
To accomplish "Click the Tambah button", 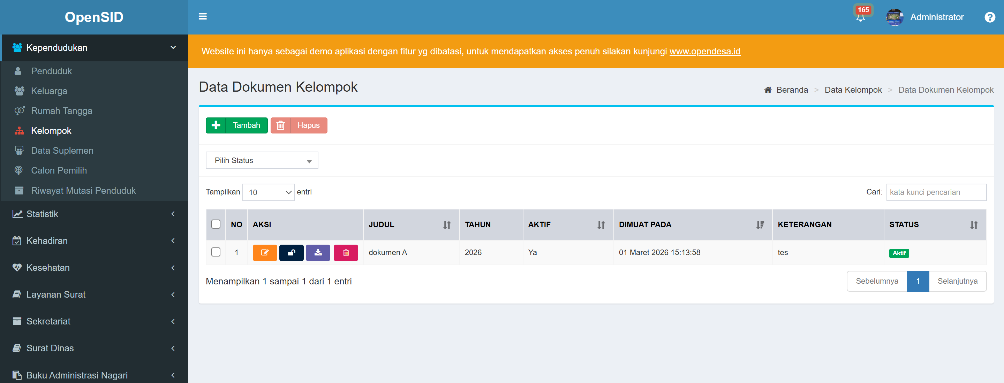I will pos(236,125).
